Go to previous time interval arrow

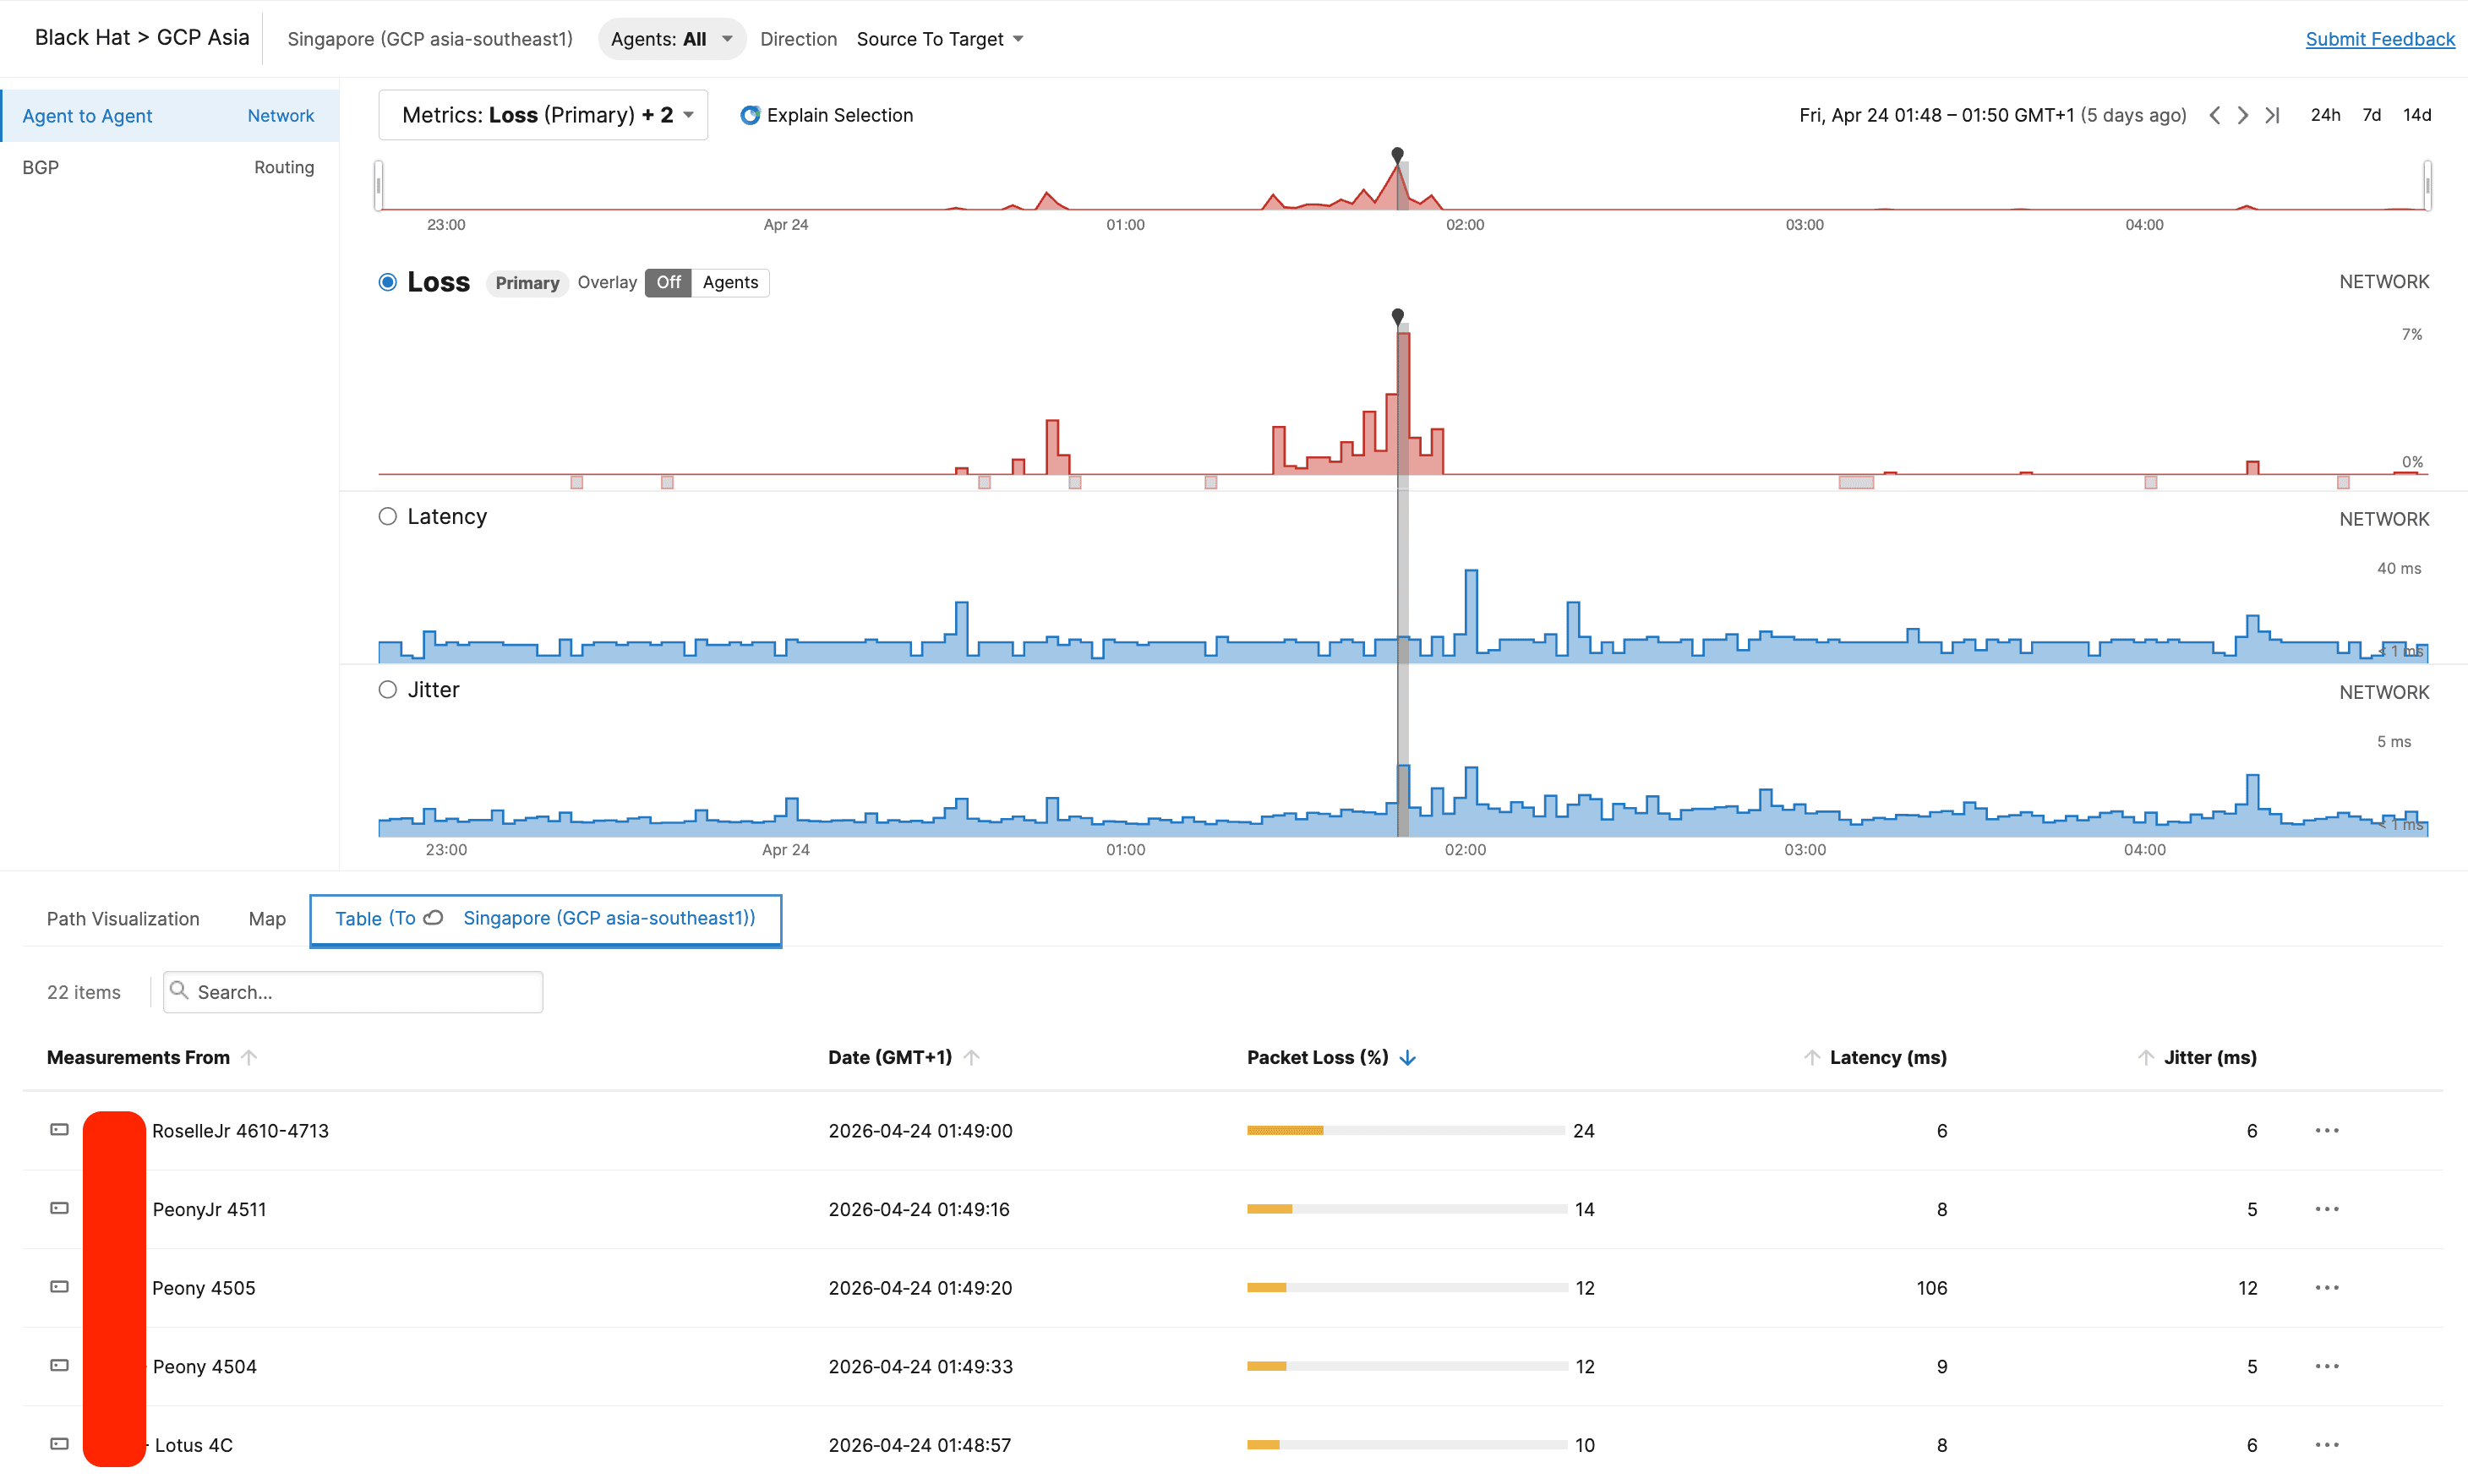[2215, 115]
